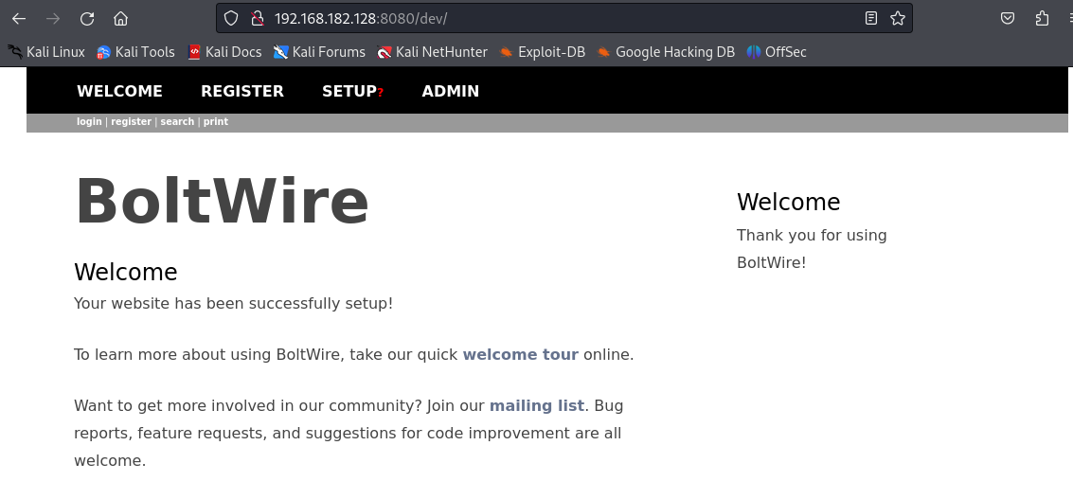Open Kali Docs bookmark
Screen dimensions: 1073x499
coord(224,52)
